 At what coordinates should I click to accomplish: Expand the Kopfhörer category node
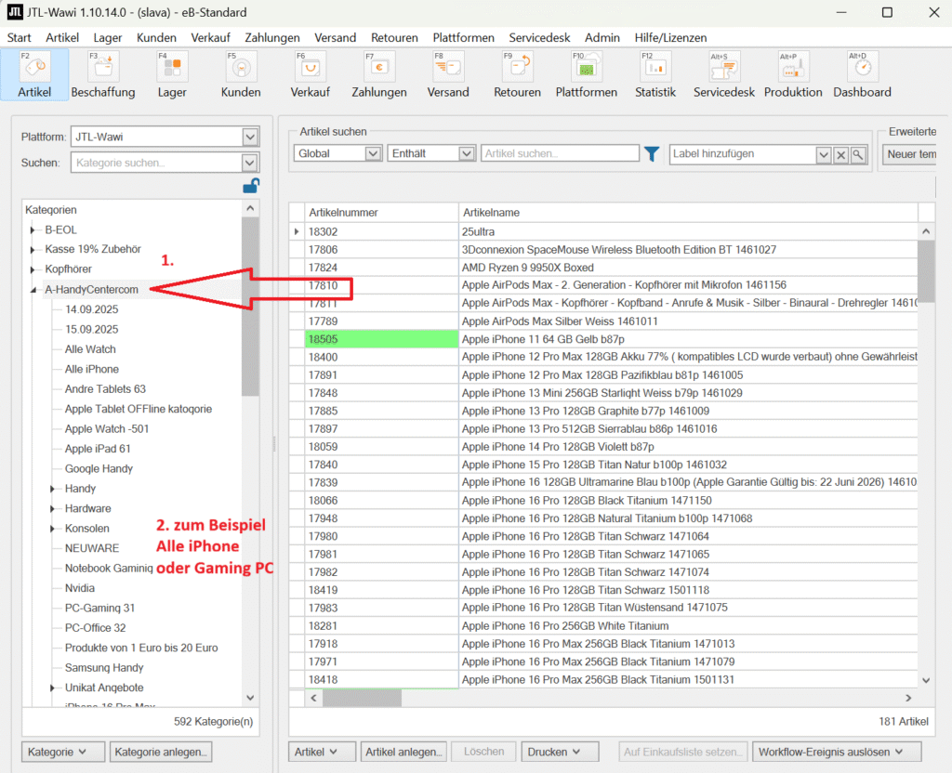pyautogui.click(x=33, y=269)
